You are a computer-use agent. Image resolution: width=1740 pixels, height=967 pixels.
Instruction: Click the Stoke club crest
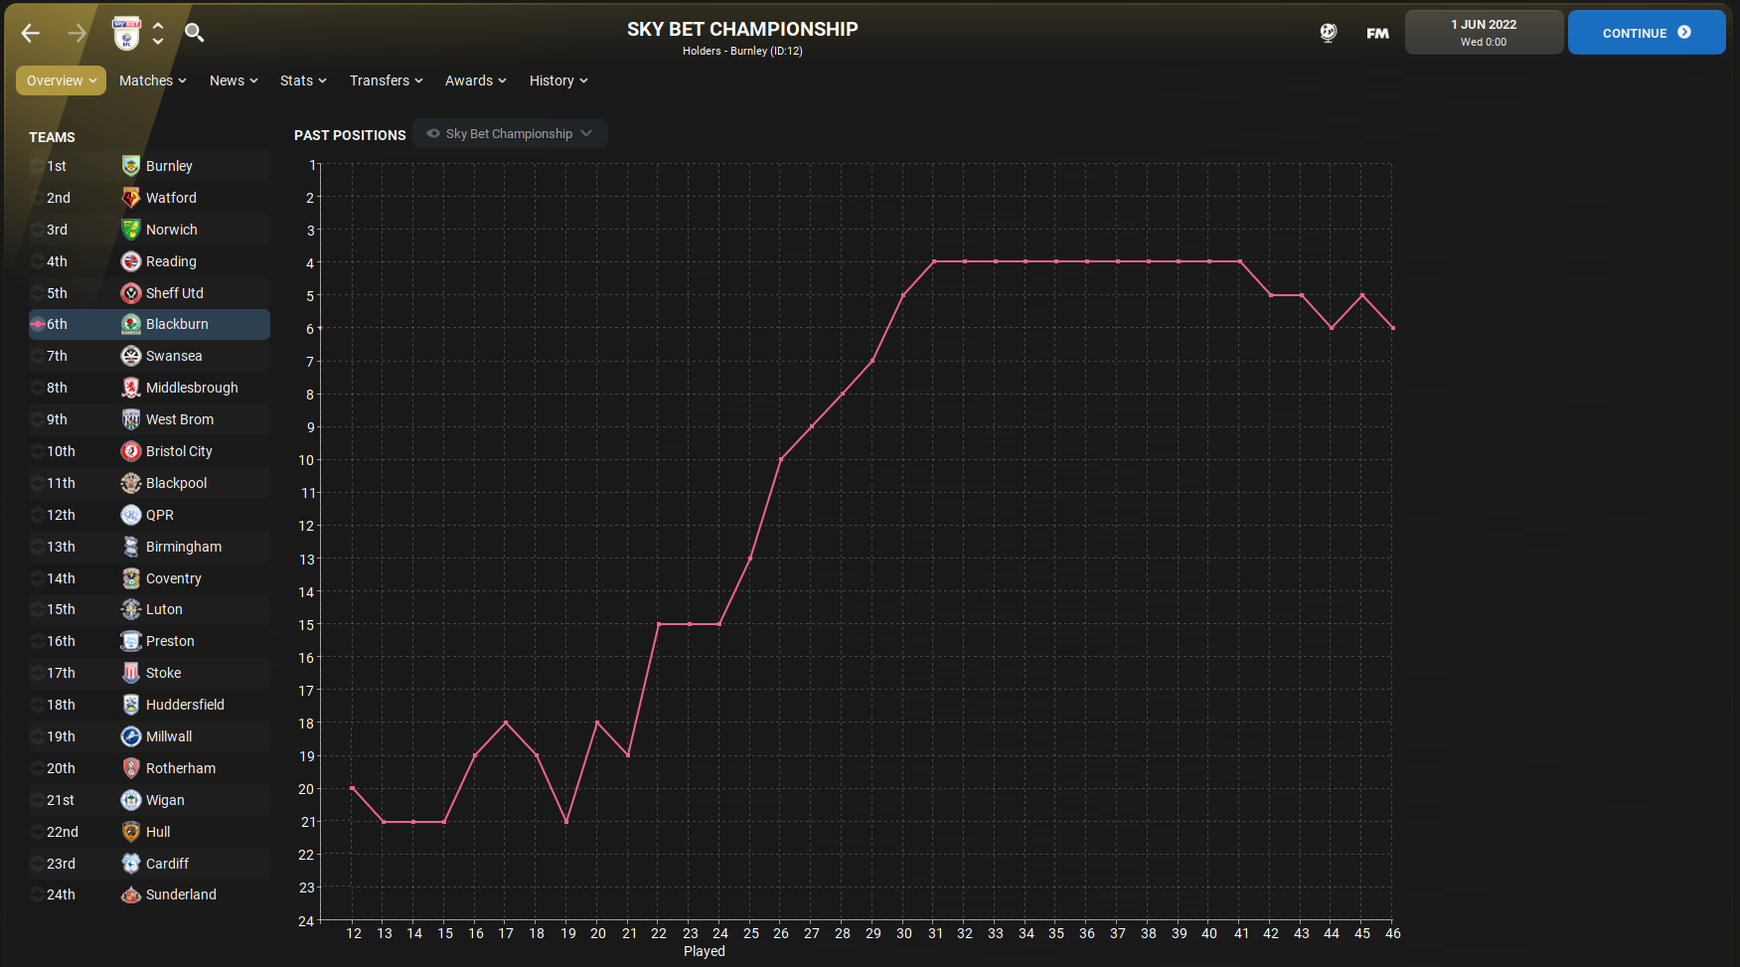pyautogui.click(x=131, y=673)
